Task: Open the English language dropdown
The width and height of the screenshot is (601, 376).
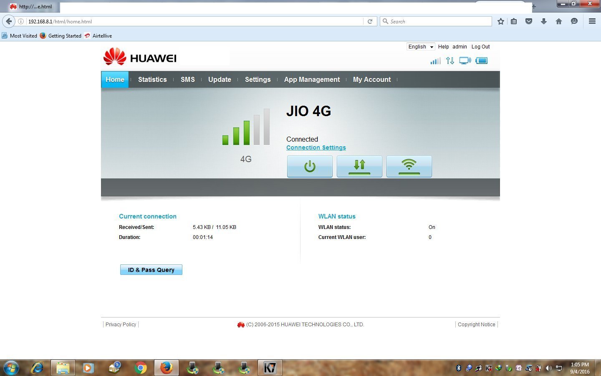Action: pyautogui.click(x=421, y=47)
